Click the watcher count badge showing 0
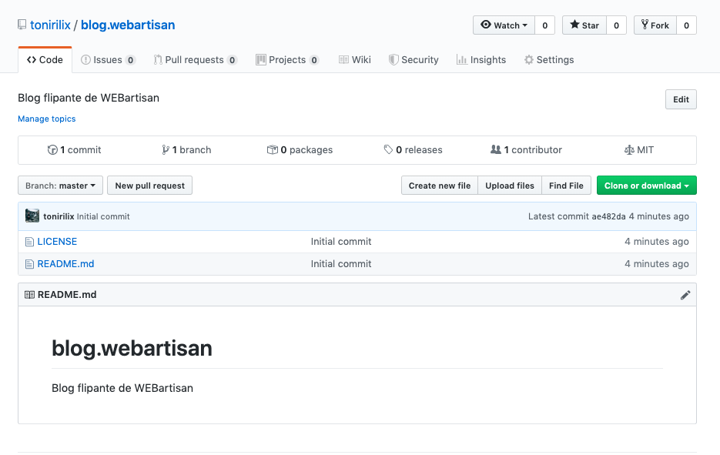Image resolution: width=720 pixels, height=455 pixels. (x=544, y=25)
